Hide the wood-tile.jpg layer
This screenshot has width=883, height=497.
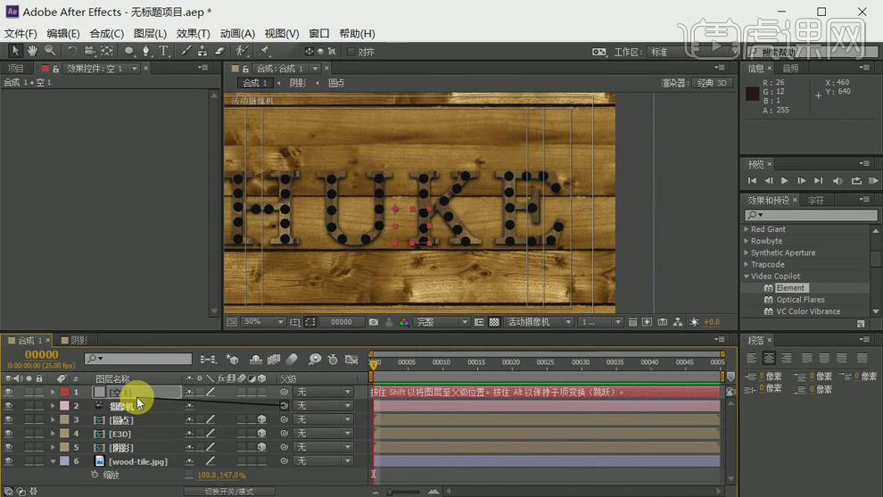click(8, 461)
